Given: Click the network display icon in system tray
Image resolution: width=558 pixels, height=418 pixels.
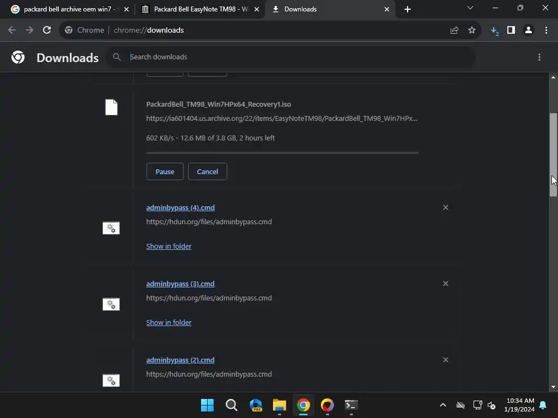Looking at the screenshot, I should click(477, 405).
